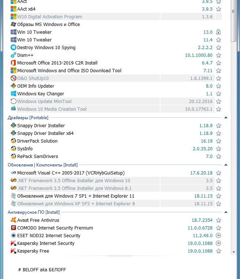Open Обновления для Windows 7 SP1 entry
The height and width of the screenshot is (279, 240).
[76, 196]
